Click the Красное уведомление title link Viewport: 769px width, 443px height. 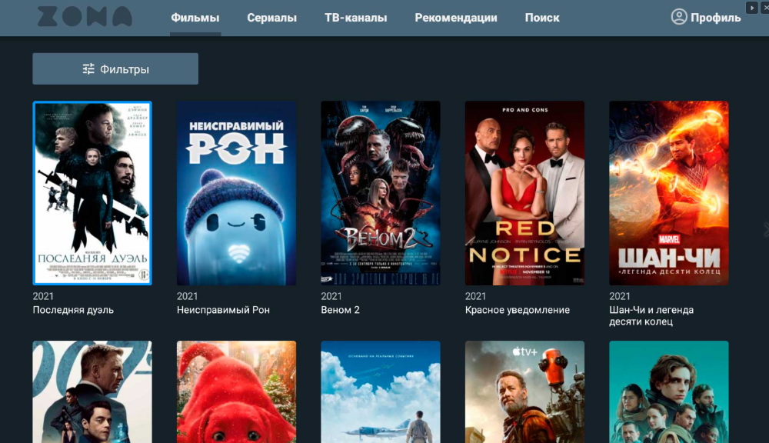[518, 310]
